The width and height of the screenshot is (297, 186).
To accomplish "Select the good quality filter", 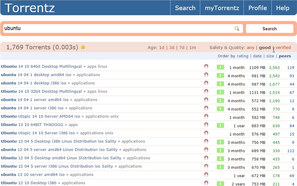I will coord(265,47).
